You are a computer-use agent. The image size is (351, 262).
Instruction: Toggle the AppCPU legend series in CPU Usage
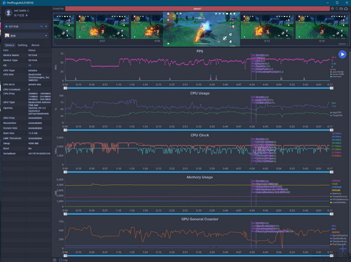tap(331, 112)
